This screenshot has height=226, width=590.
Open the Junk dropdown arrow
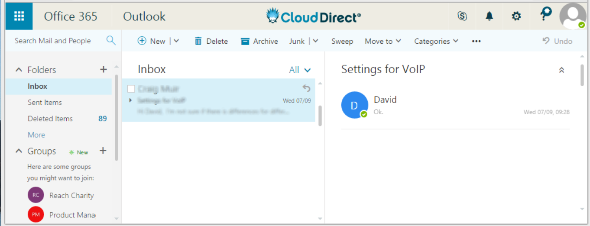pyautogui.click(x=315, y=41)
